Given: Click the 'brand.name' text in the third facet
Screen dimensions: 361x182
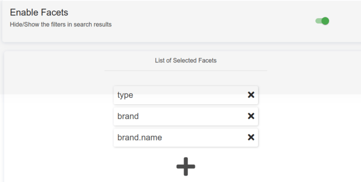Looking at the screenshot, I should pyautogui.click(x=139, y=137).
